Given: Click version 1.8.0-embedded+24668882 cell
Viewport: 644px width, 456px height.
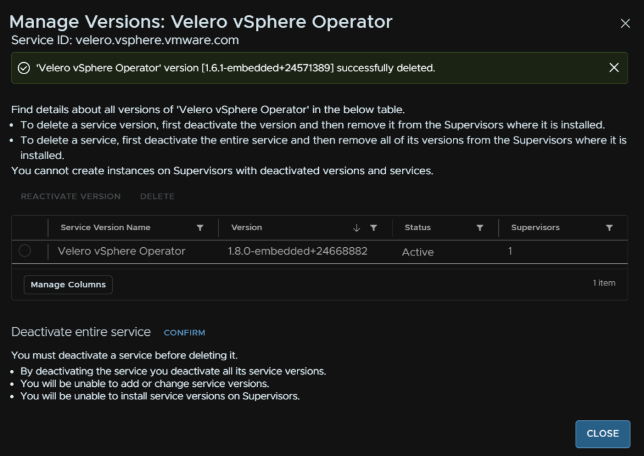Looking at the screenshot, I should (297, 251).
